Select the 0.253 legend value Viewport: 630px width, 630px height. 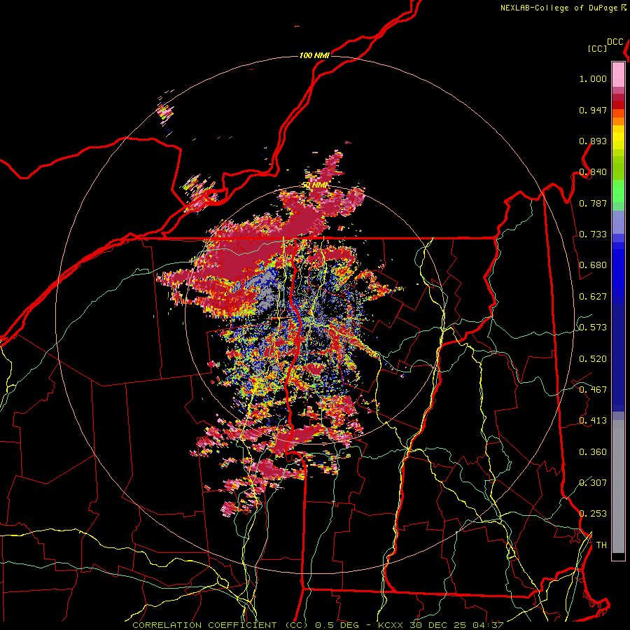point(593,514)
